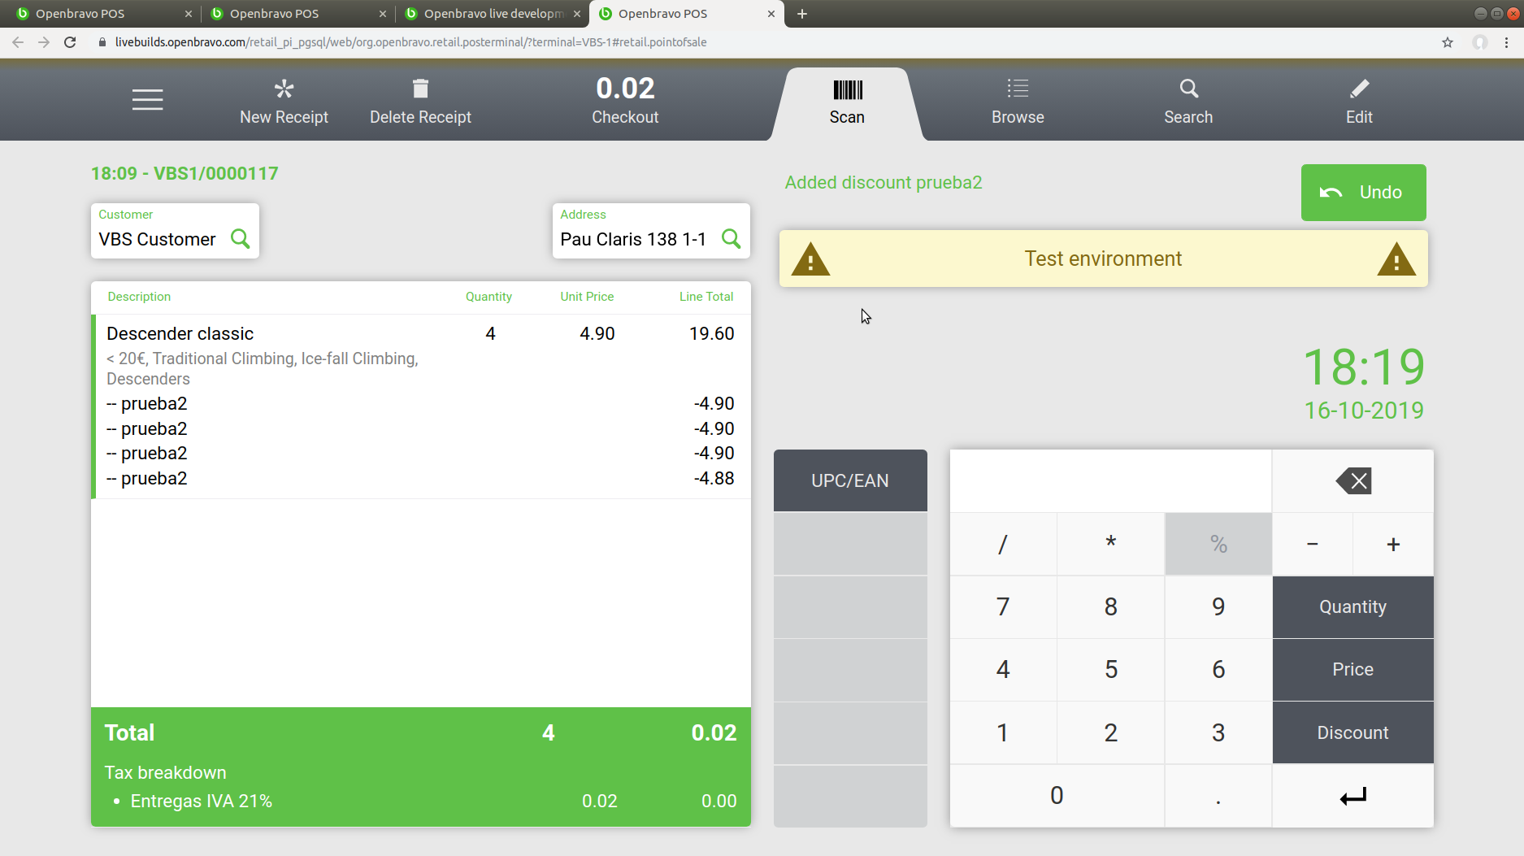This screenshot has height=856, width=1524.
Task: Tap keypad digit 0
Action: (x=1057, y=796)
